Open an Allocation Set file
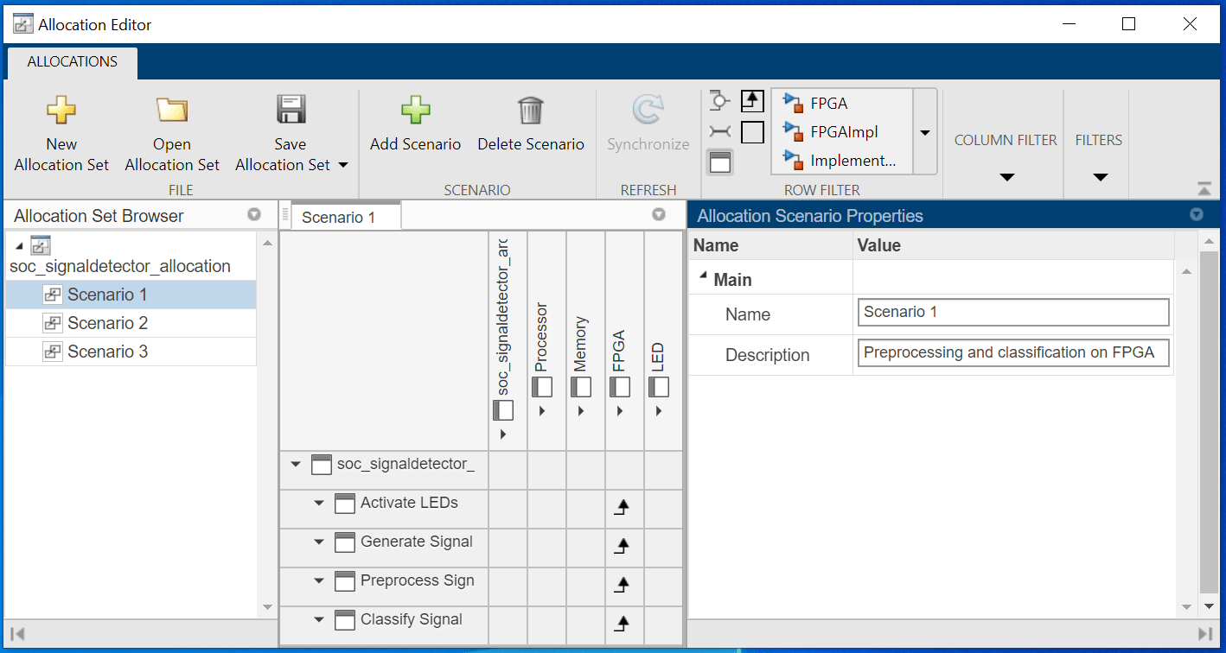Viewport: 1226px width, 653px height. pyautogui.click(x=172, y=134)
